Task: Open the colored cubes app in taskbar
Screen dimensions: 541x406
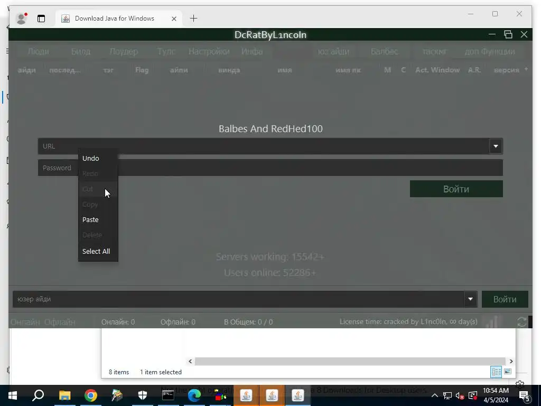Action: [220, 395]
